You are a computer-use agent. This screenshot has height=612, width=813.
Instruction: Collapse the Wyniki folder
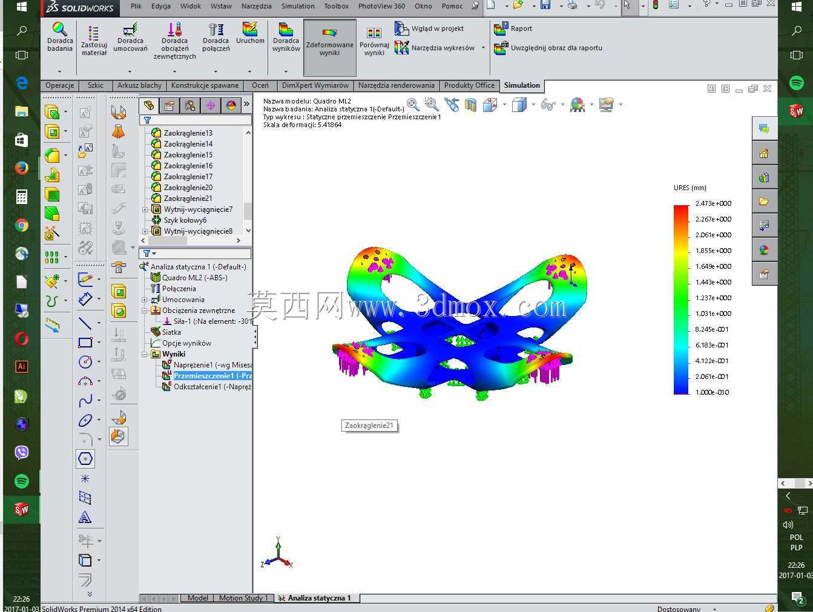[x=145, y=354]
